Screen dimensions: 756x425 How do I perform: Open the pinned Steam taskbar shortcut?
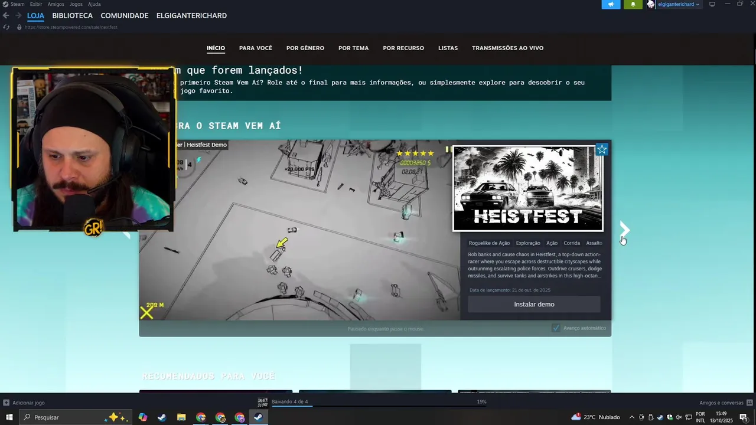162,417
